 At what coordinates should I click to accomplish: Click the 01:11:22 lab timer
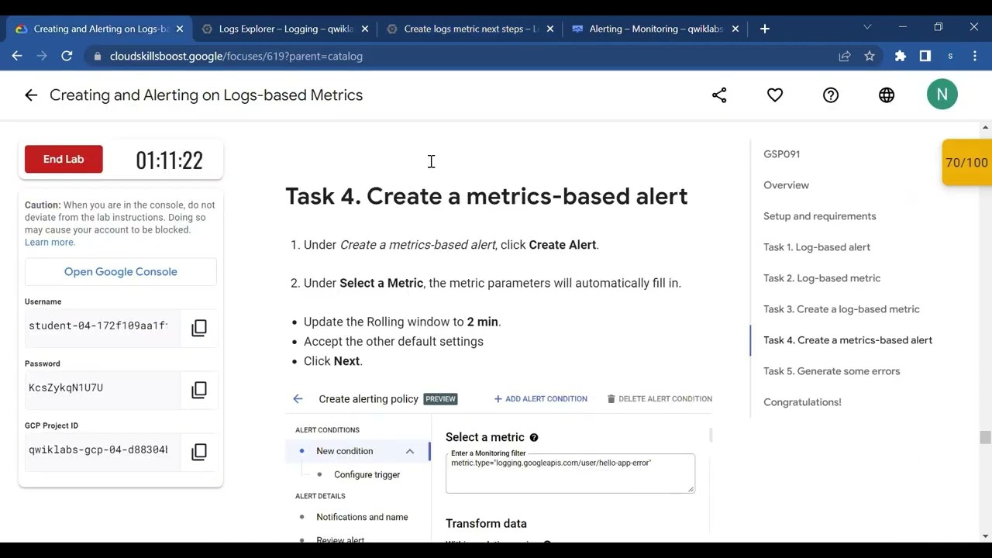(x=169, y=160)
